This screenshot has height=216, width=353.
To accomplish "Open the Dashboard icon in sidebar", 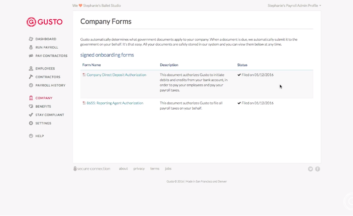I will (x=31, y=39).
